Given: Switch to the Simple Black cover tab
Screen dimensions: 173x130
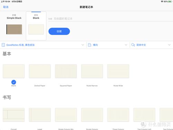Looking at the screenshot, I should tap(14, 26).
